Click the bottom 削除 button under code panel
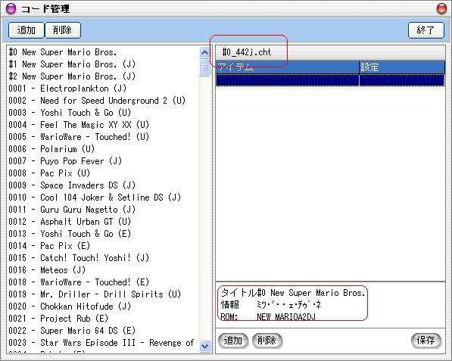The height and width of the screenshot is (361, 452). click(x=267, y=341)
